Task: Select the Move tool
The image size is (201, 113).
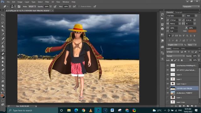Action: [3, 15]
